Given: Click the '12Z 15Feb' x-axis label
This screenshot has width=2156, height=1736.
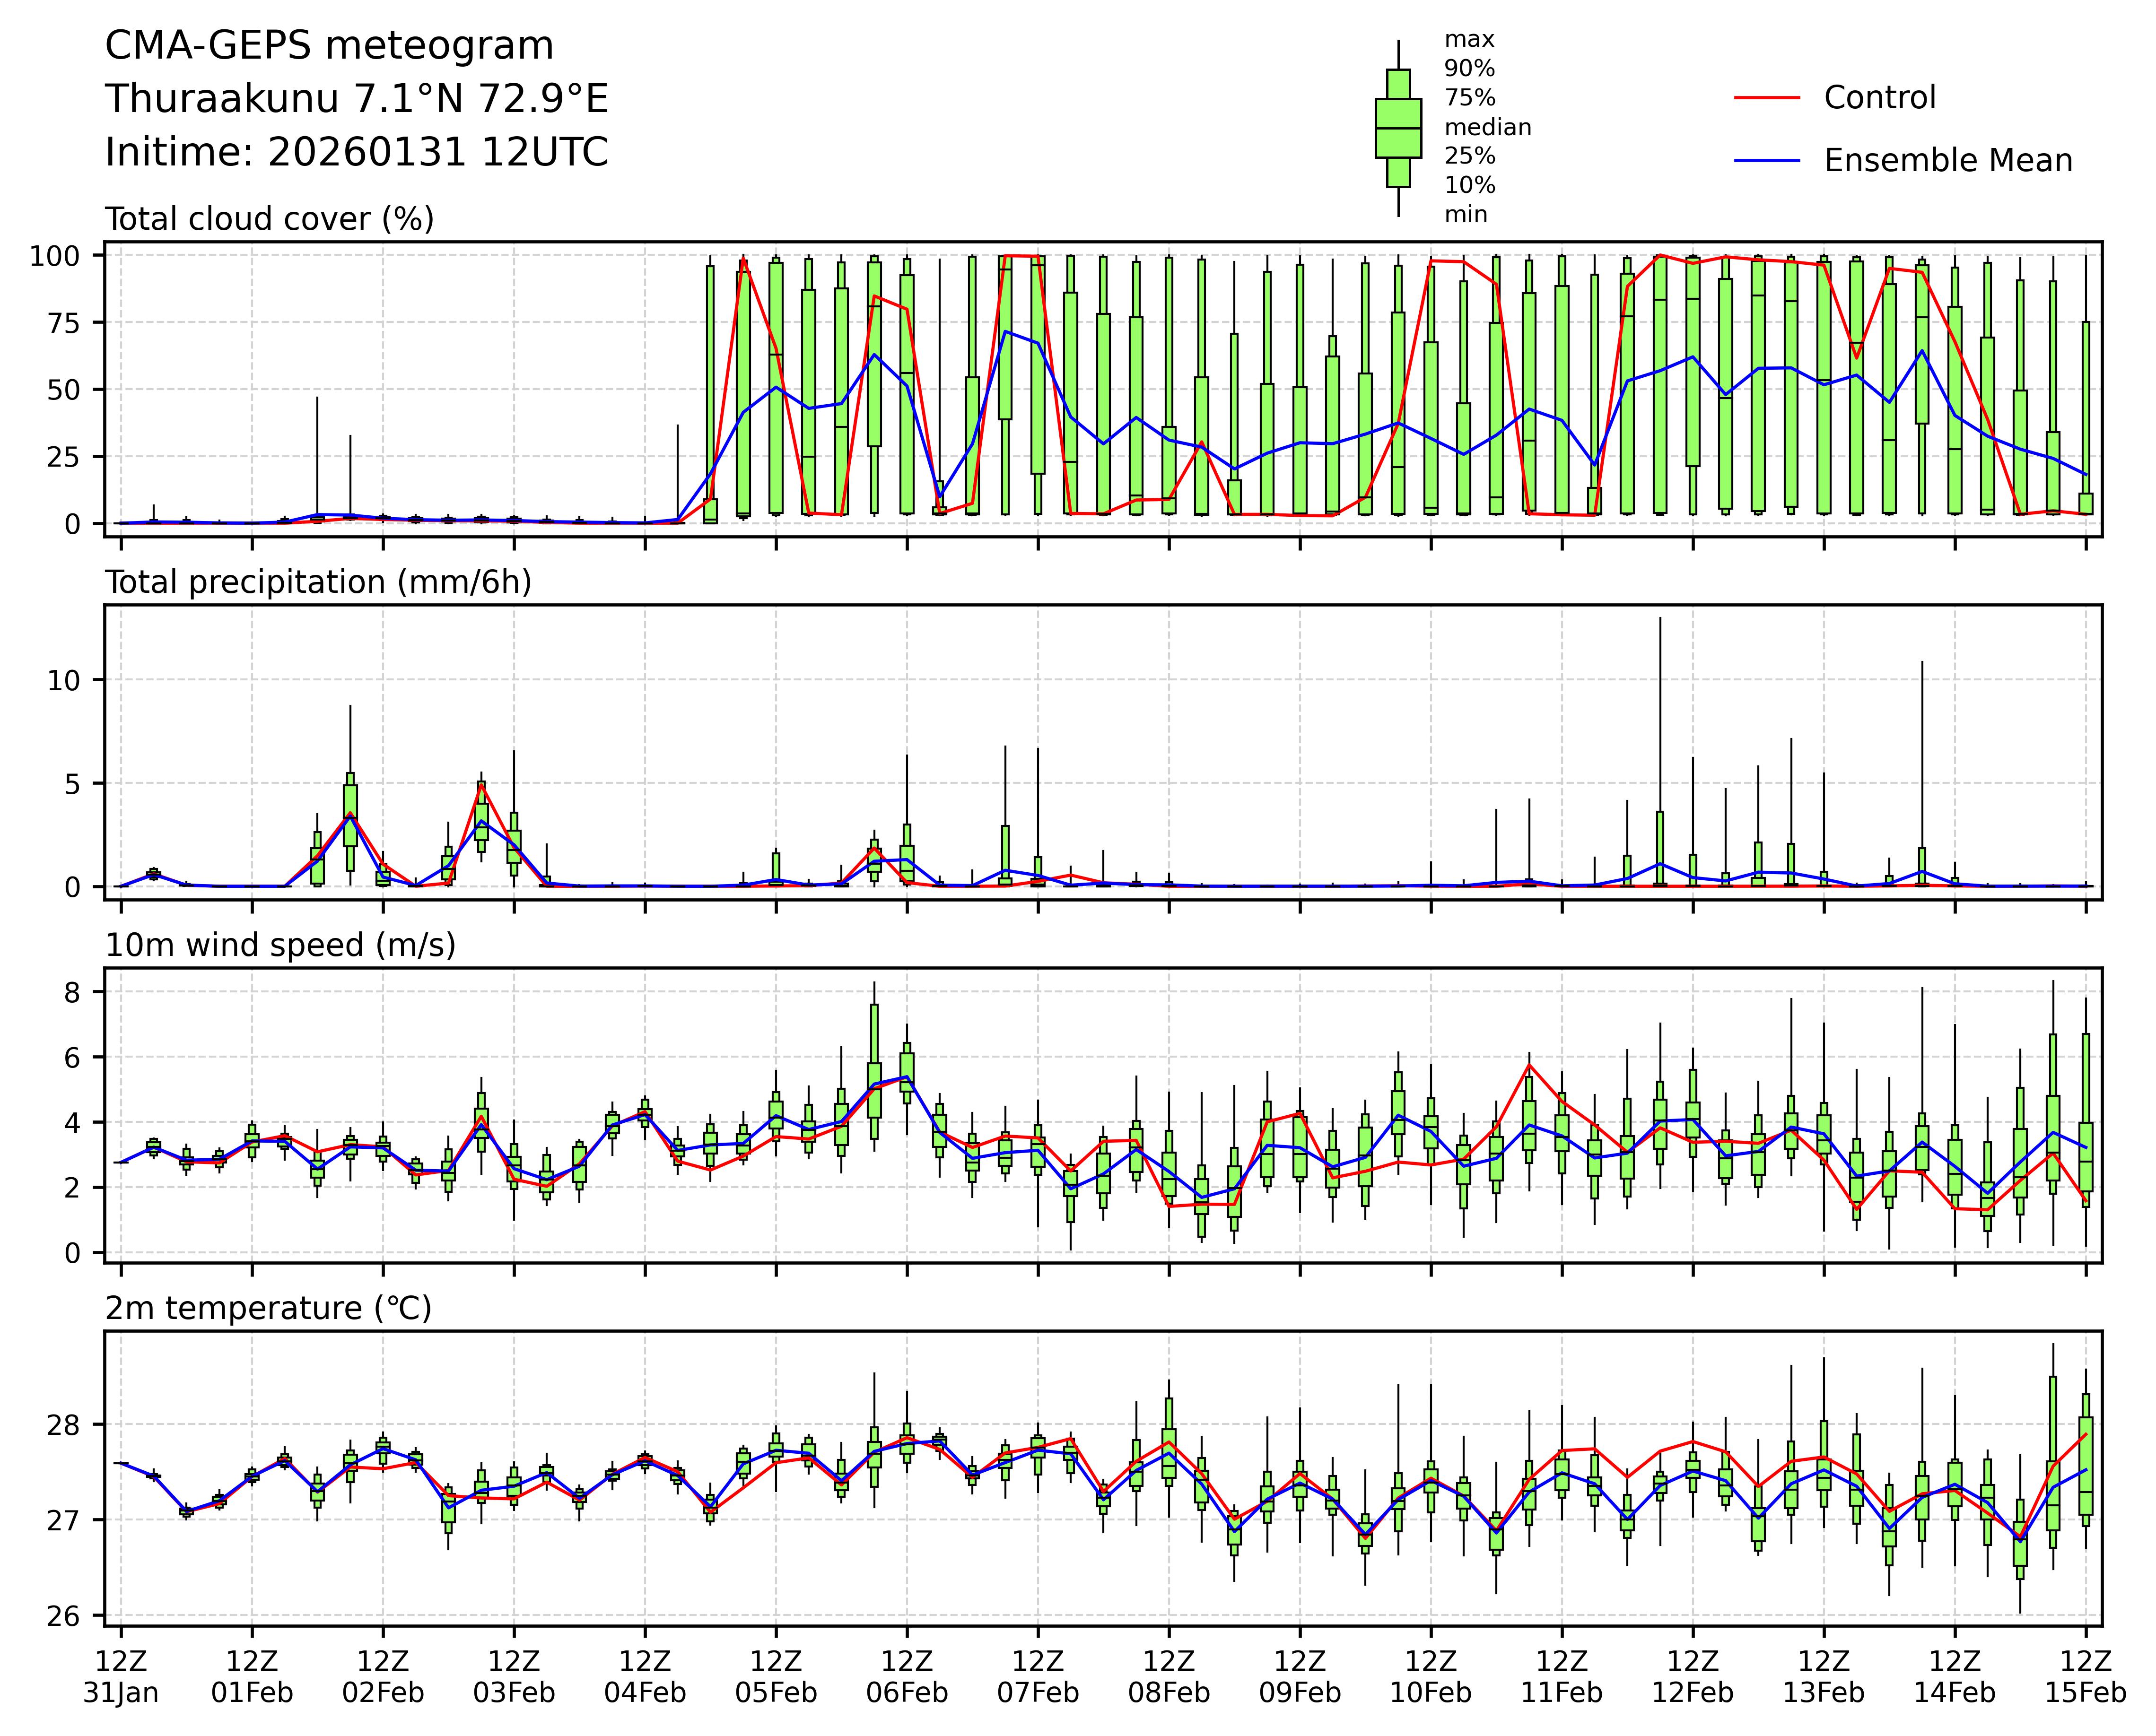Looking at the screenshot, I should point(2085,1677).
